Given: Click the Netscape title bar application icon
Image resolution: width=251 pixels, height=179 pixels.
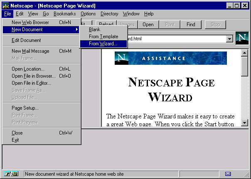Looking at the screenshot, I should [x=6, y=6].
